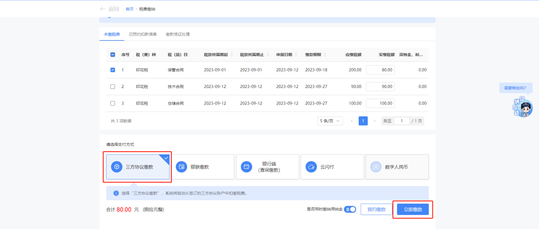The height and width of the screenshot is (229, 539).
Task: Open the 首页 breadcrumb link
Action: (x=129, y=9)
